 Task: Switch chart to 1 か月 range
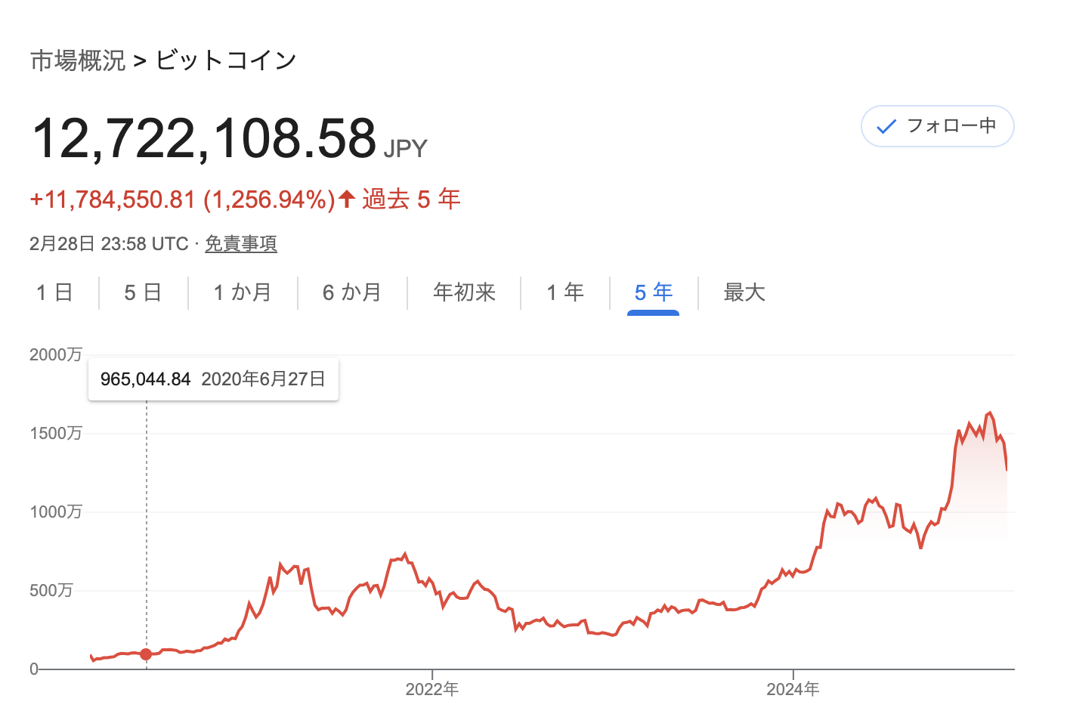[243, 292]
